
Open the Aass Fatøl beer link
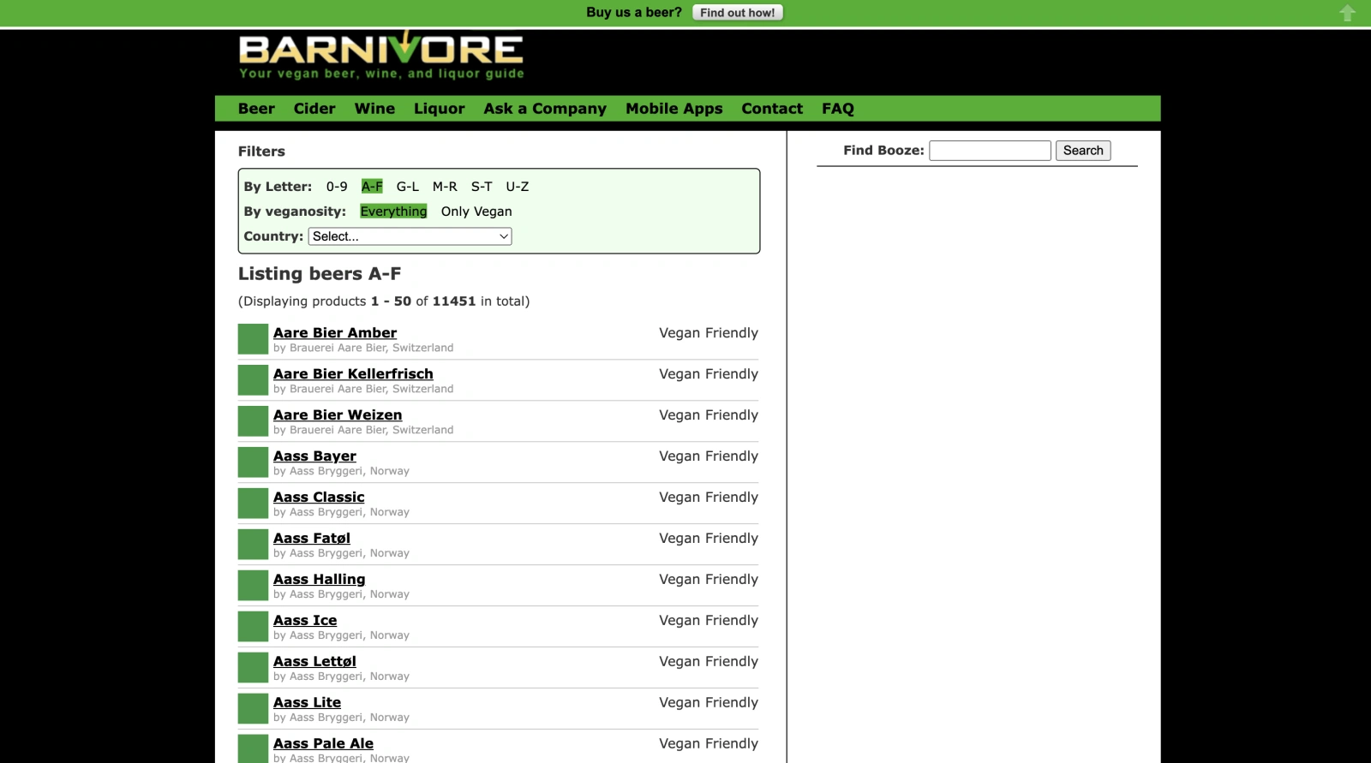[x=312, y=538]
